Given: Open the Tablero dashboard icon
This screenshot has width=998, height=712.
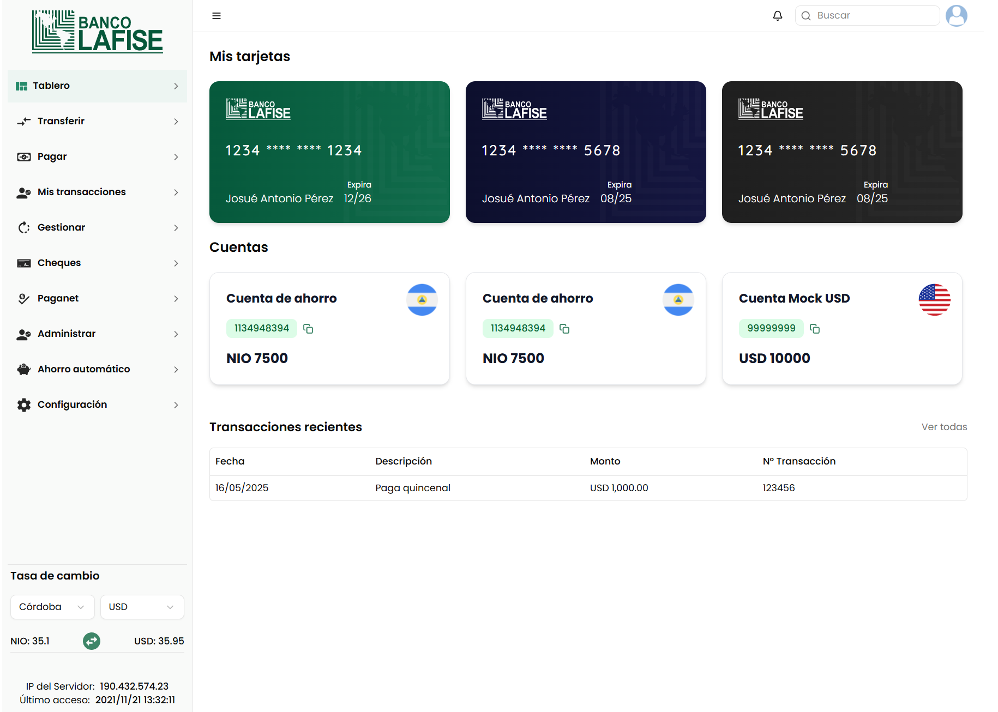Looking at the screenshot, I should [22, 86].
